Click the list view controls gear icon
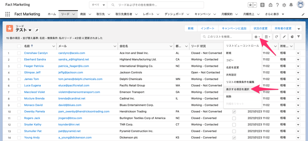This screenshot has width=308, height=141. tap(257, 37)
